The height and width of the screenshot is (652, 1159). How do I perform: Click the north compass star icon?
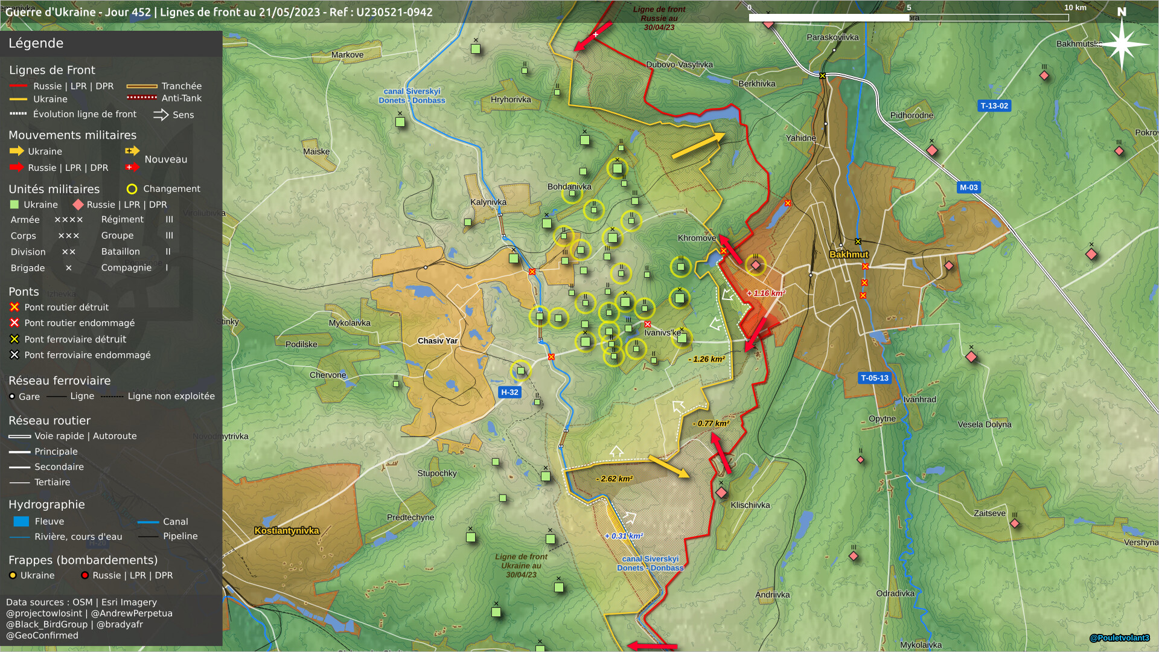(x=1122, y=44)
